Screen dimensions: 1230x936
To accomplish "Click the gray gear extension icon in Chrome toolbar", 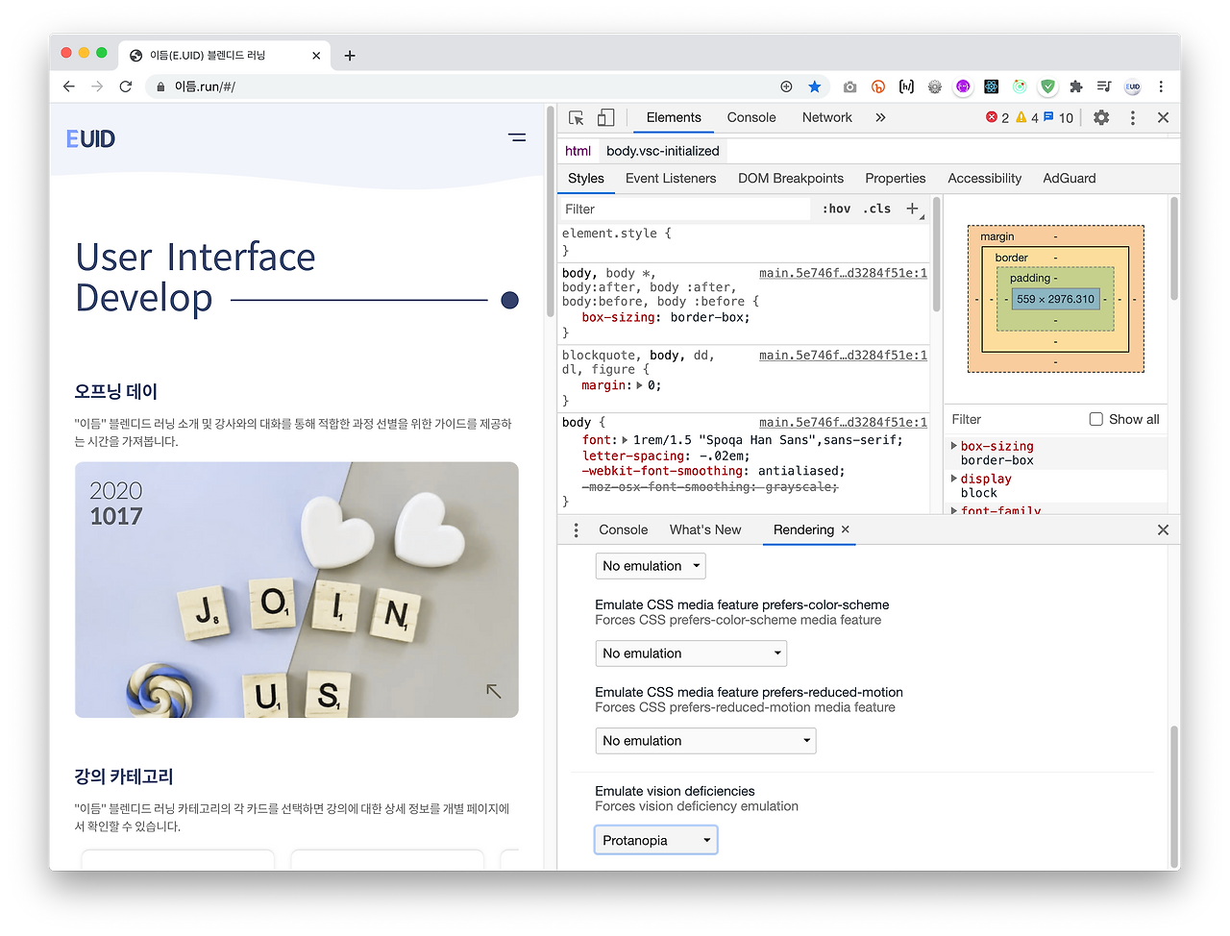I will coord(934,86).
